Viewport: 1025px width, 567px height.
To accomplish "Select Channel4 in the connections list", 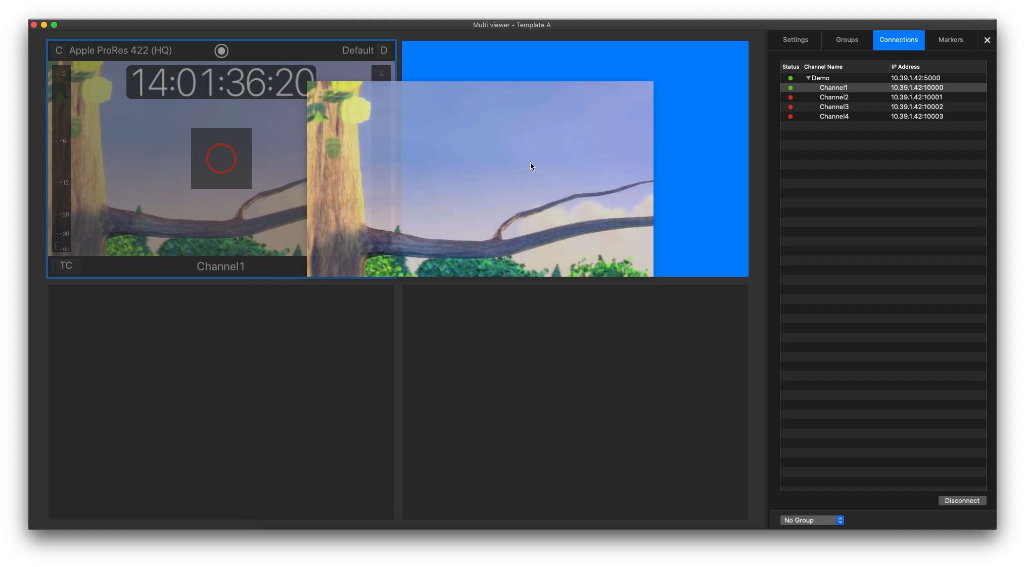I will click(883, 117).
